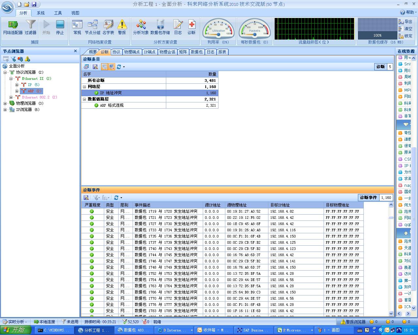Screen dimensions: 418x335
Task: Expand the 物理浏览器 tree node
Action: pyautogui.click(x=5, y=103)
